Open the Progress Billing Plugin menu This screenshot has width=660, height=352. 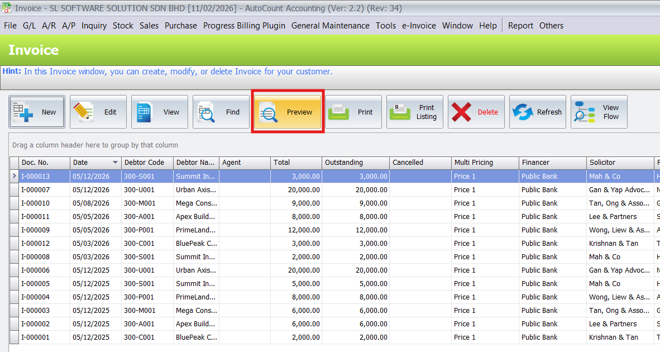(x=244, y=26)
